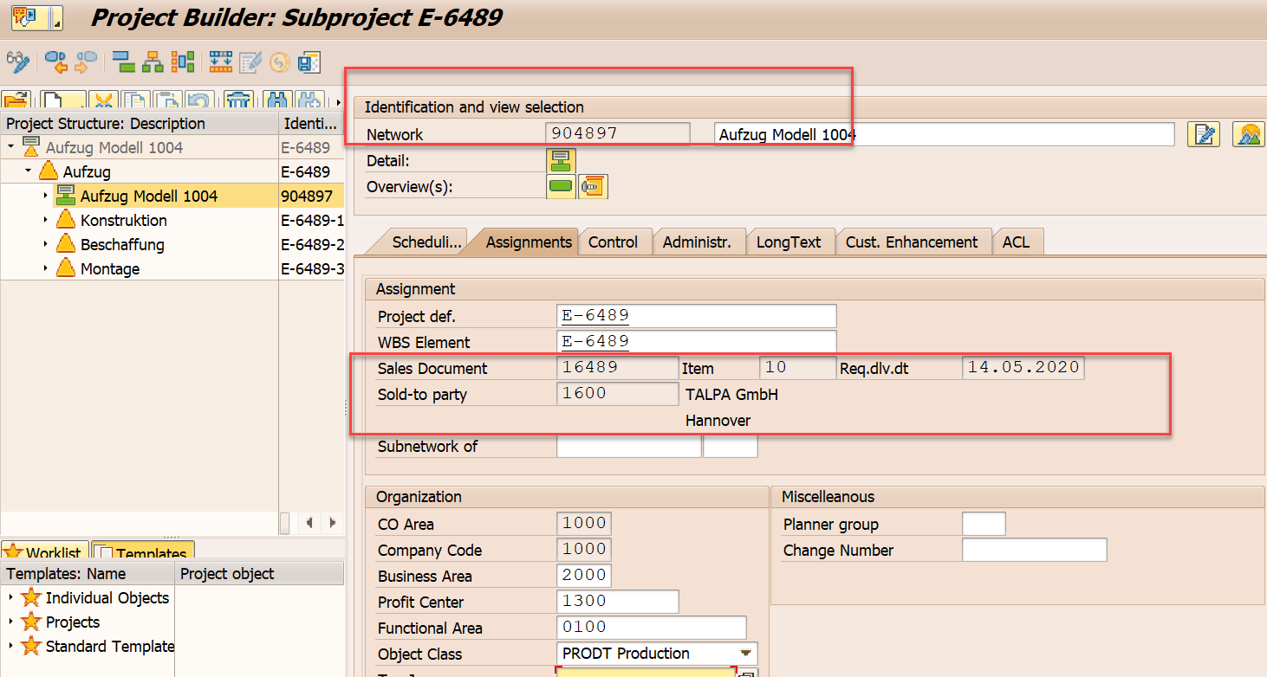Switch to the Worklist panel

(x=45, y=551)
